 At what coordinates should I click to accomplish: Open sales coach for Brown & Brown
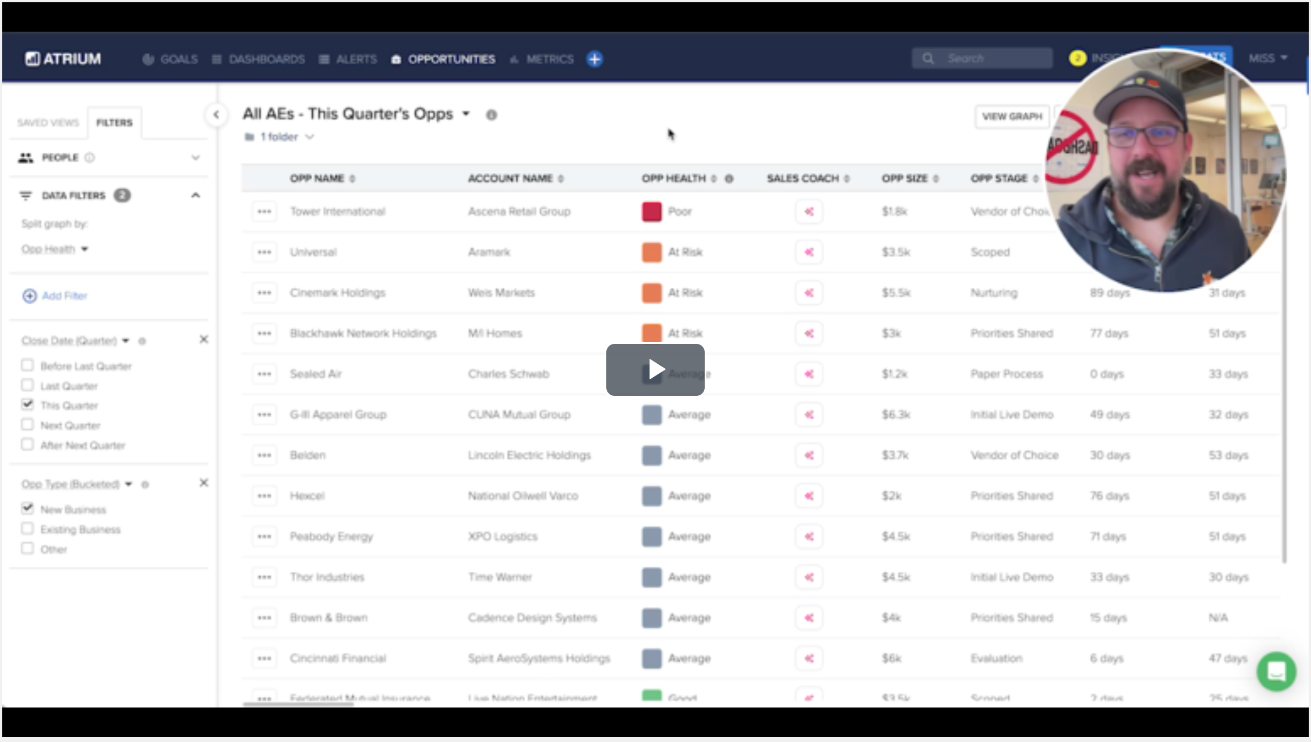pos(809,618)
